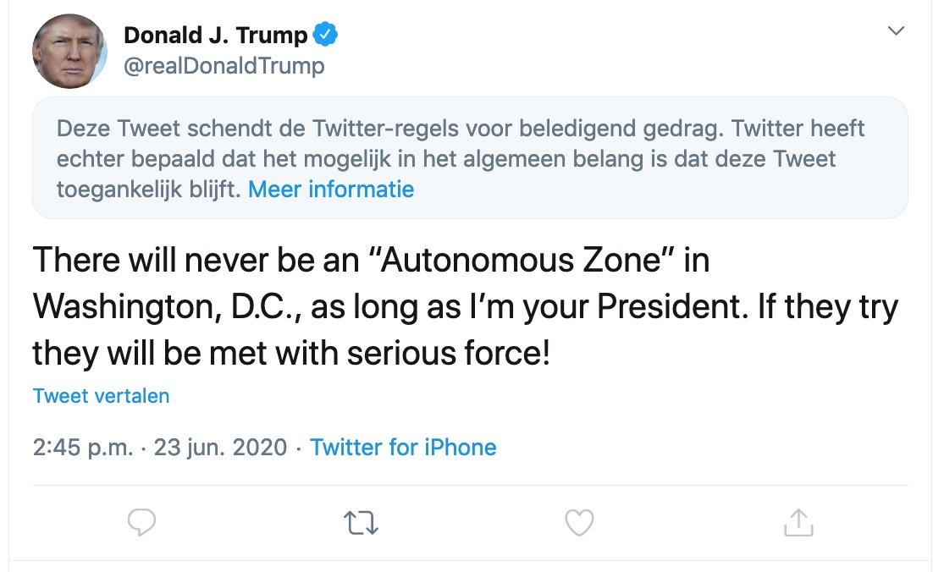933x572 pixels.
Task: Open the profile picture avatar
Action: click(69, 51)
